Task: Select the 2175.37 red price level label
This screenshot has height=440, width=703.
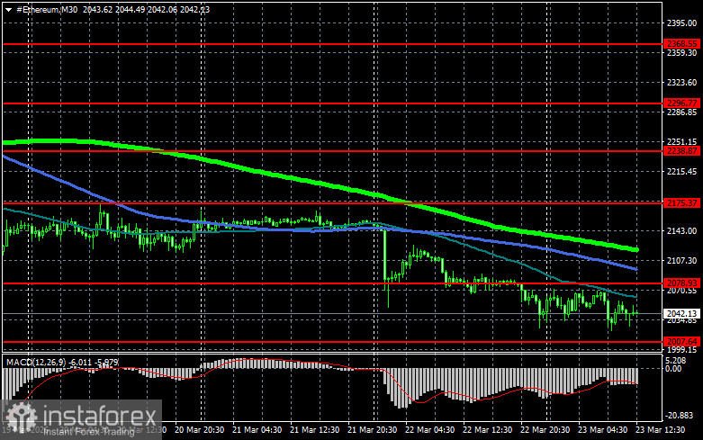Action: 681,203
